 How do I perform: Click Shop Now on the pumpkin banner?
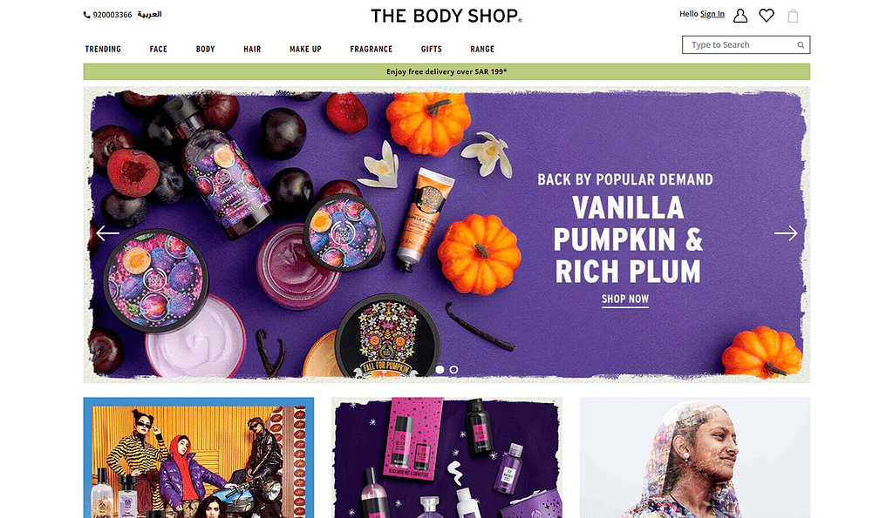624,299
